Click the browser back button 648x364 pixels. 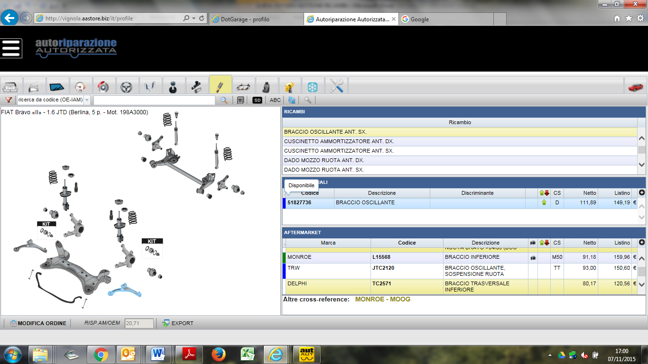tap(9, 18)
